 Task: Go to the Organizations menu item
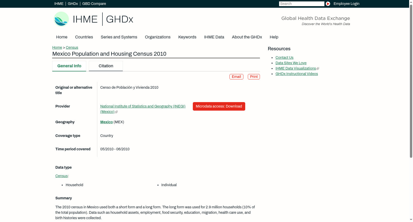(158, 37)
